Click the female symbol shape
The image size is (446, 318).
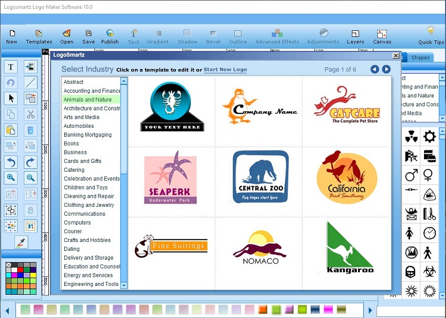[x=428, y=175]
